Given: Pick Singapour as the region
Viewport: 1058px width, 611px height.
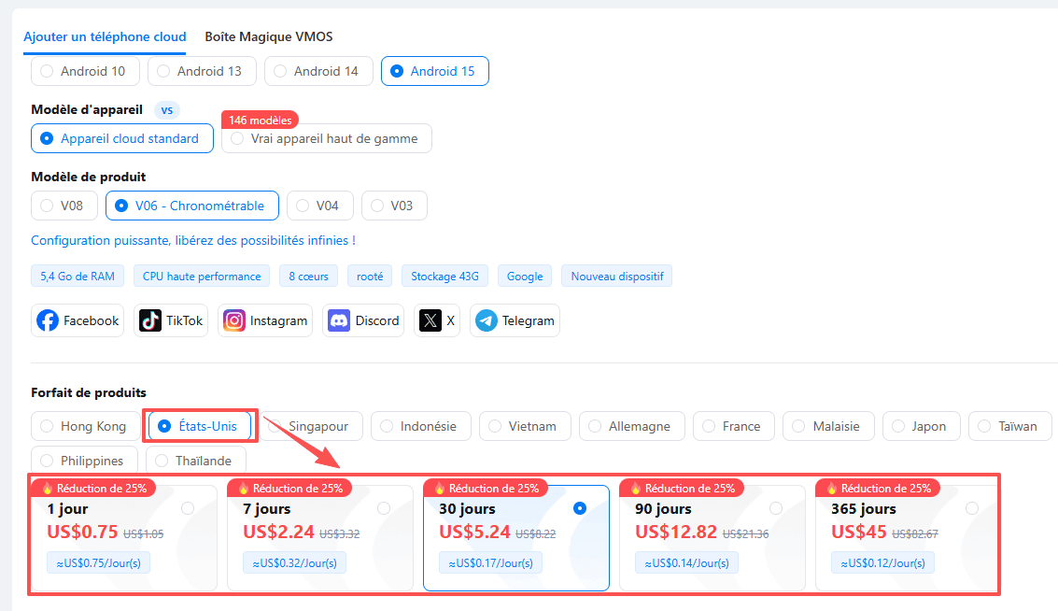Looking at the screenshot, I should pyautogui.click(x=309, y=426).
